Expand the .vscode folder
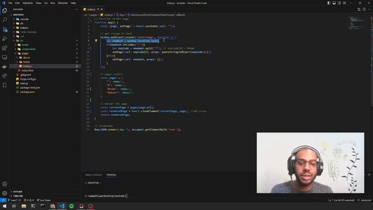This screenshot has height=210, width=373. click(24, 19)
